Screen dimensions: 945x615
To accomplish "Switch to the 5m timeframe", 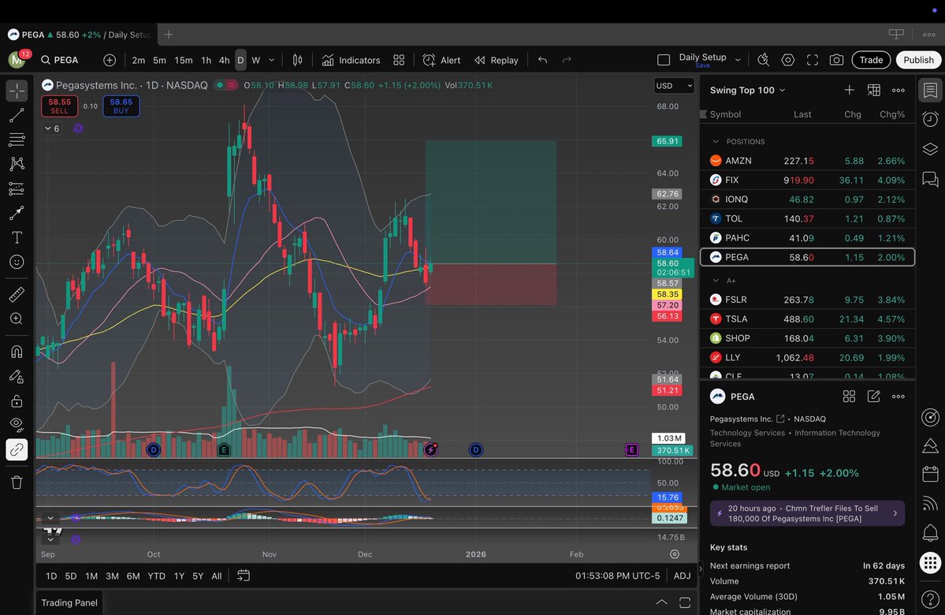I will pos(159,60).
